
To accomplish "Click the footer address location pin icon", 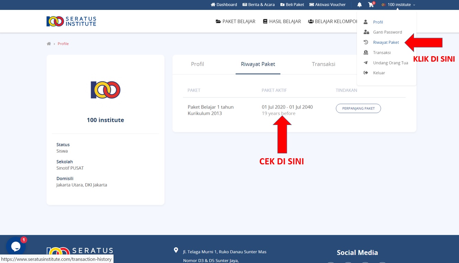I will click(x=176, y=250).
